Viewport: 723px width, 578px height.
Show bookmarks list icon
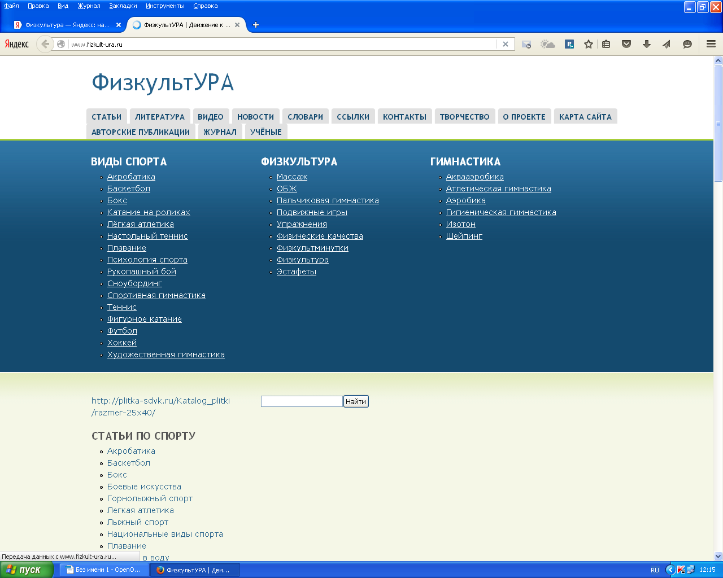pyautogui.click(x=606, y=44)
